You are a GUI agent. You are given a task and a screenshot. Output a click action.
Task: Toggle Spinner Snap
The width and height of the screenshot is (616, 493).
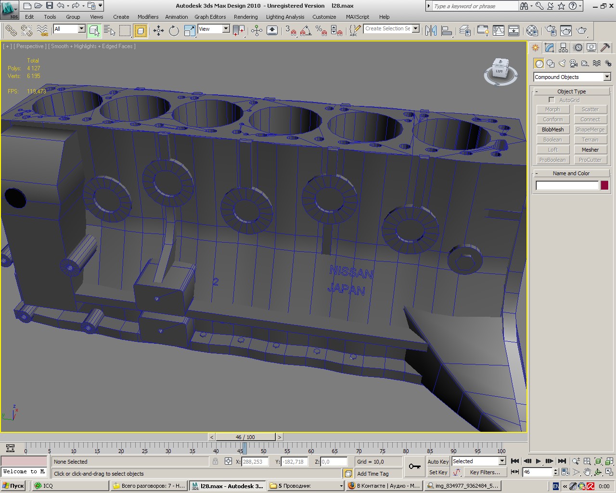point(337,31)
